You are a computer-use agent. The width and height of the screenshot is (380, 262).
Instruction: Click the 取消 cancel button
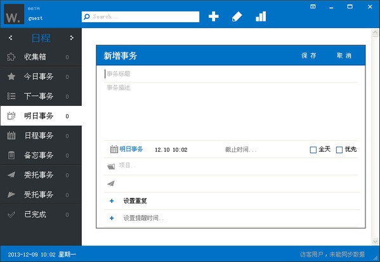(344, 55)
